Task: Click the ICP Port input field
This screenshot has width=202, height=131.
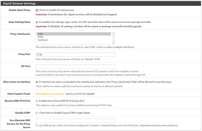Action: click(x=75, y=67)
